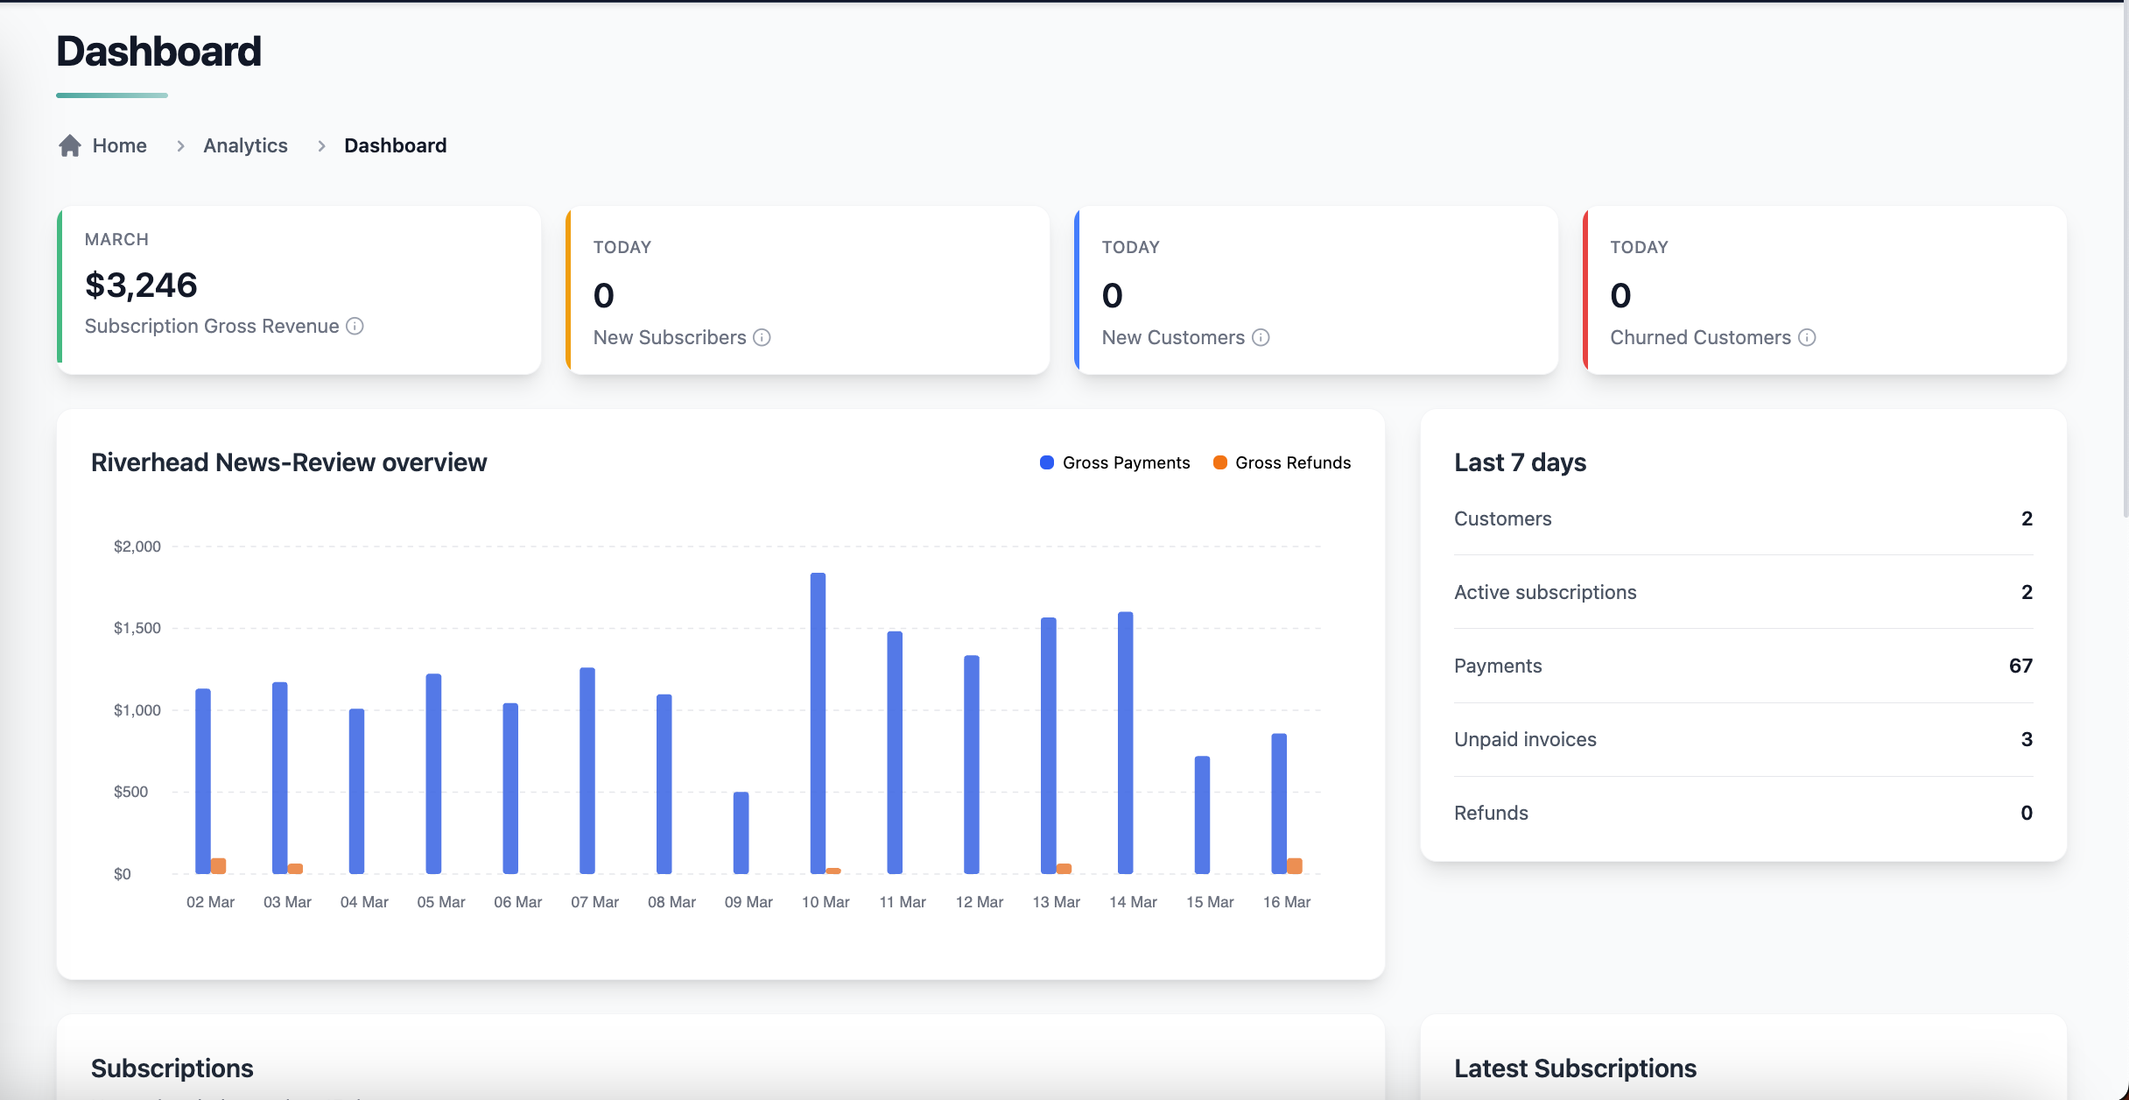The image size is (2129, 1100).
Task: Toggle Gross Refunds series in chart legend
Action: [x=1292, y=462]
